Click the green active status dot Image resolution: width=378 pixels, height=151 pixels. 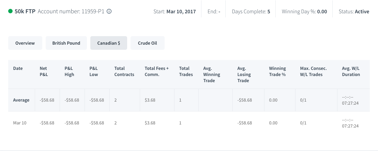point(10,11)
